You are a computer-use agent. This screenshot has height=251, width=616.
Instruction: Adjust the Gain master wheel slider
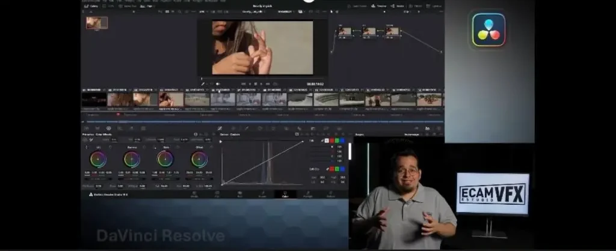(x=165, y=178)
